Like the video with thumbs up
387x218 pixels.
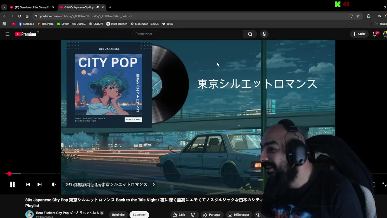(179, 215)
